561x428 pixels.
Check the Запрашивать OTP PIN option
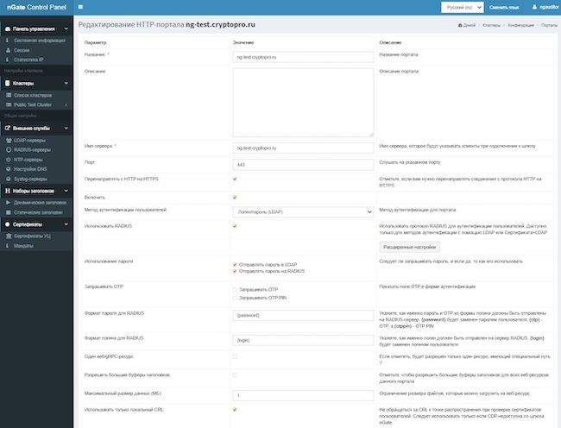click(235, 298)
